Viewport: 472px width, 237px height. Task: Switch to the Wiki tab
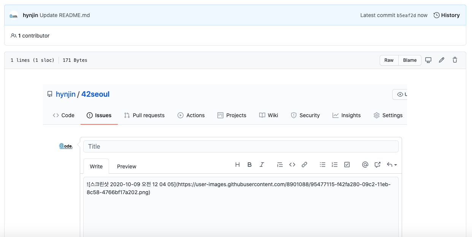269,115
